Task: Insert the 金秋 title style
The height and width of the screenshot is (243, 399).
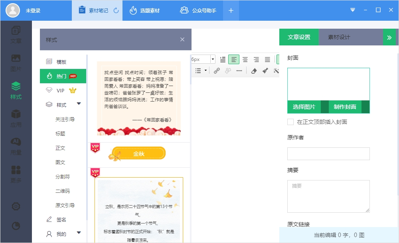Action: 139,153
